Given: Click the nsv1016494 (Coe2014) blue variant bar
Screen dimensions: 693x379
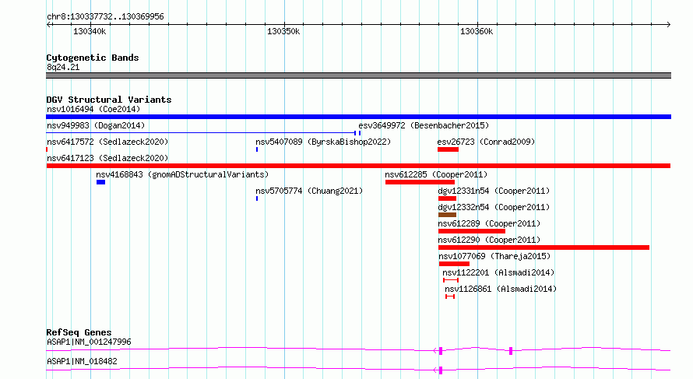Looking at the screenshot, I should [358, 117].
